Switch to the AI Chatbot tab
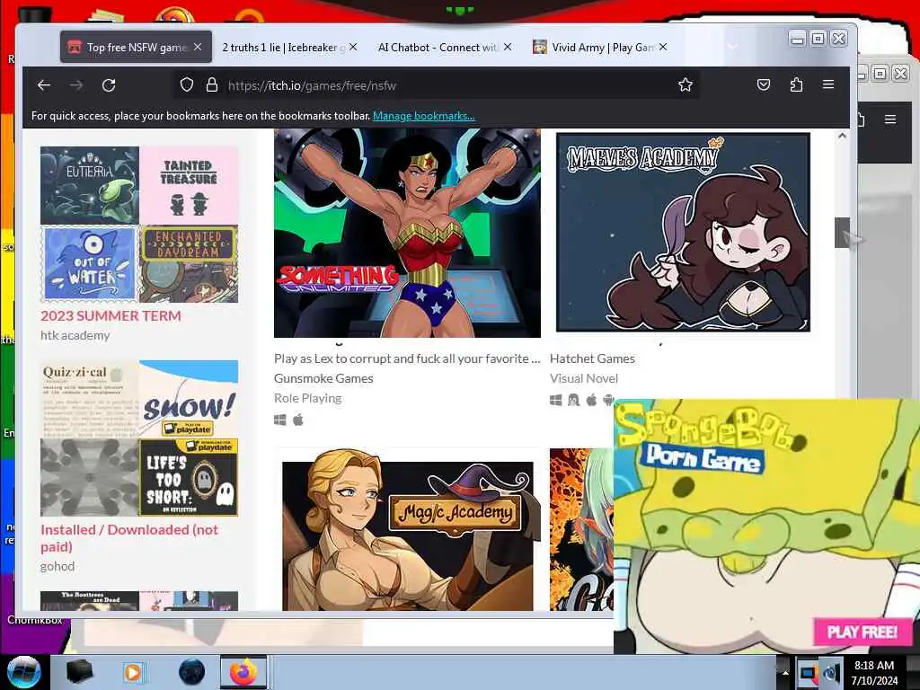The width and height of the screenshot is (920, 690). 438,47
